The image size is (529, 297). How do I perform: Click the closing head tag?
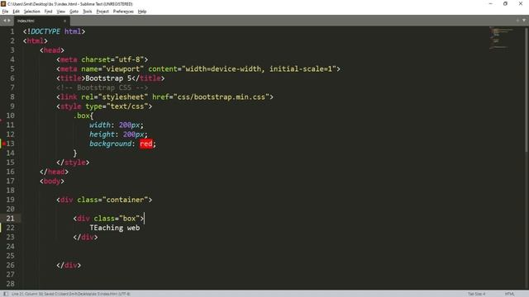coord(54,172)
